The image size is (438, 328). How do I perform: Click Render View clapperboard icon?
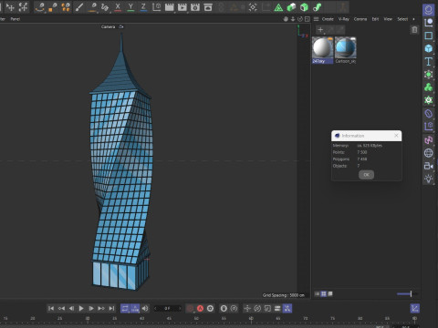[169, 7]
